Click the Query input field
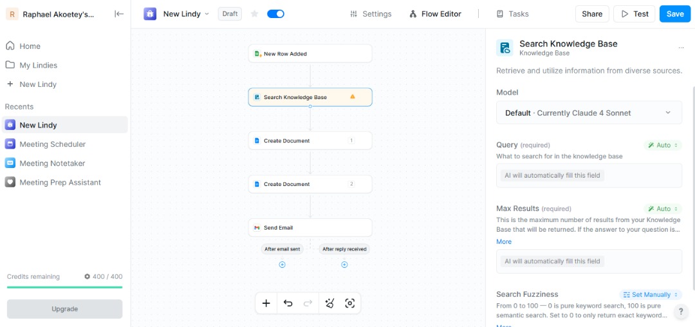The image size is (695, 327). (589, 176)
